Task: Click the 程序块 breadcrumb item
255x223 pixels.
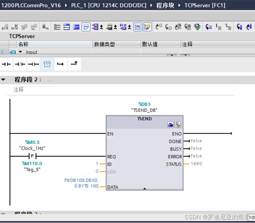Action: click(x=165, y=5)
